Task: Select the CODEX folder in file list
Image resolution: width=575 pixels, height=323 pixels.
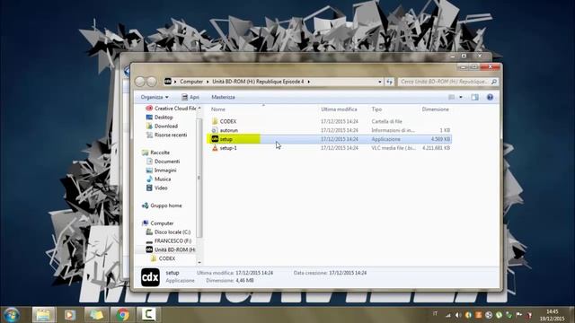Action: coord(224,121)
